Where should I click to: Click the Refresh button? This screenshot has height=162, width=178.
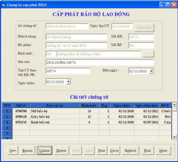[130, 150]
